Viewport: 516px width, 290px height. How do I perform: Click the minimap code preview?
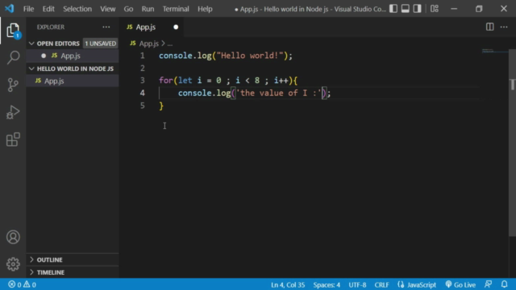tap(495, 52)
